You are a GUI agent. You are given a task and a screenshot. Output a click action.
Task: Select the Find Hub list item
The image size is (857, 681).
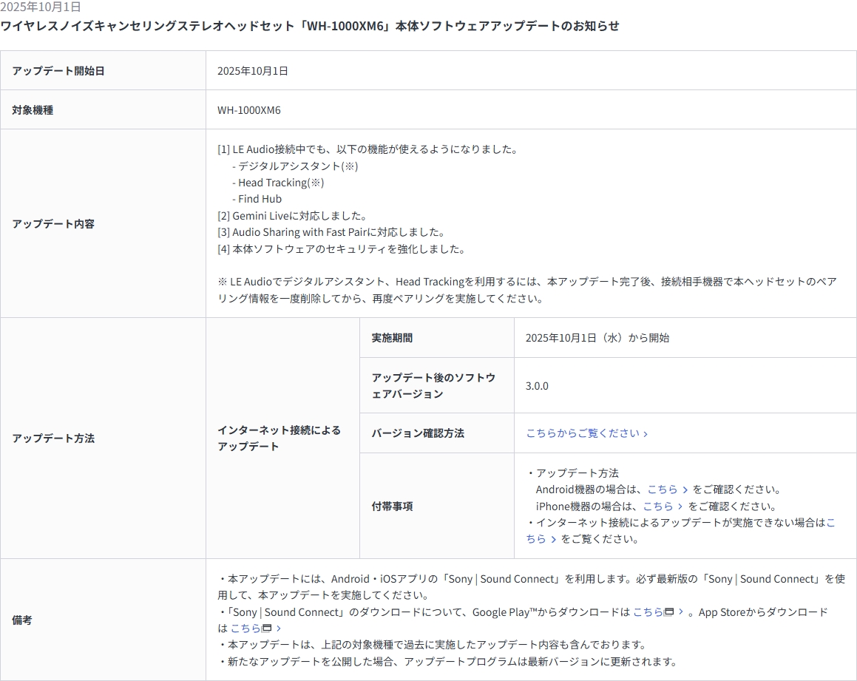[x=260, y=199]
